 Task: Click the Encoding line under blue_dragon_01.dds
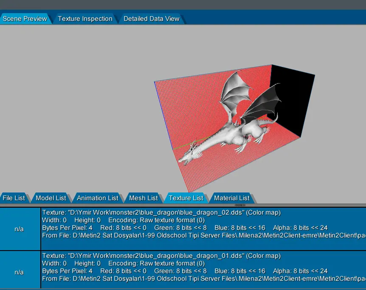point(123,263)
